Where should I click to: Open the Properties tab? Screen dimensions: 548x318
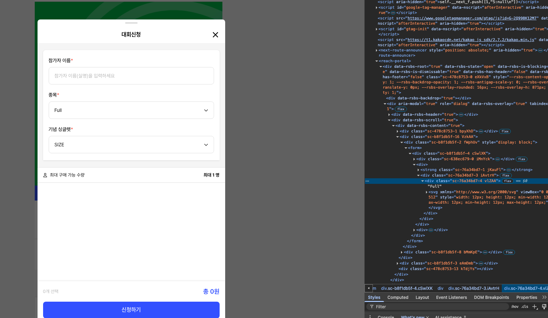point(526,297)
